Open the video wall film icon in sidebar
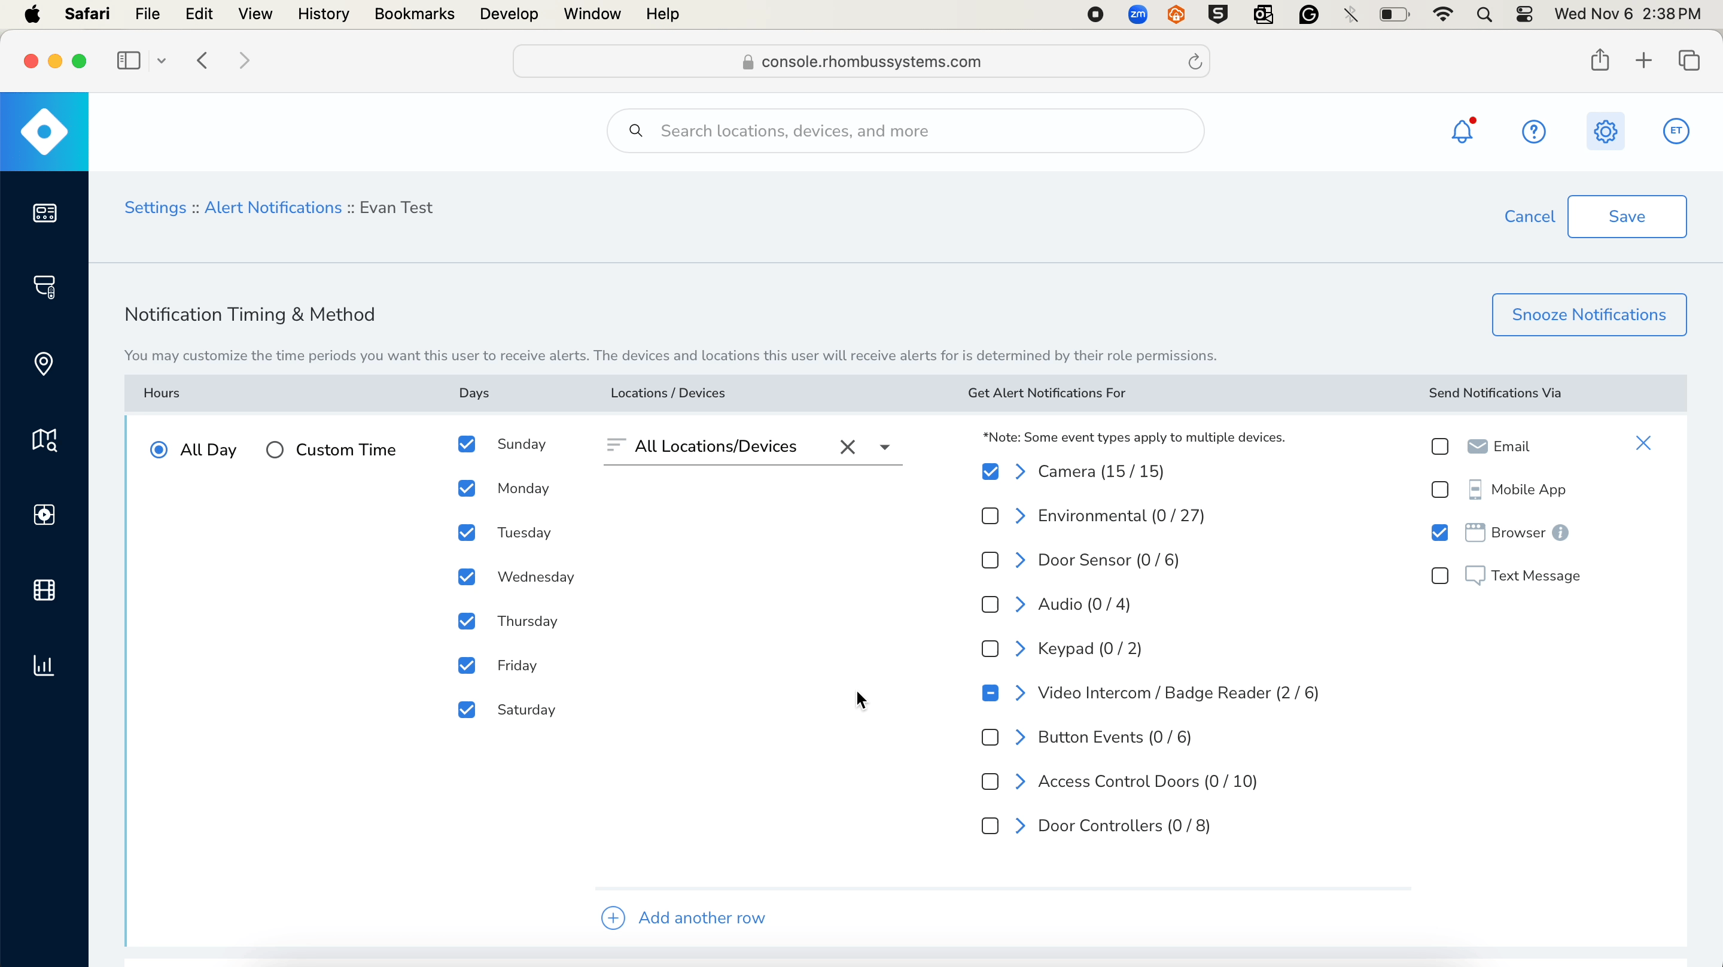 [x=44, y=590]
